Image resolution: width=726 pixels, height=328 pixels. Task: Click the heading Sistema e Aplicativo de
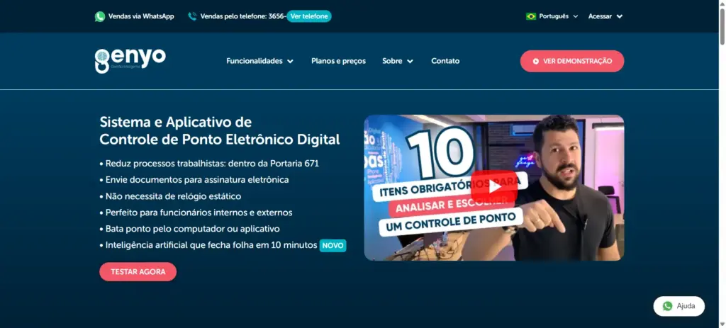(x=176, y=122)
